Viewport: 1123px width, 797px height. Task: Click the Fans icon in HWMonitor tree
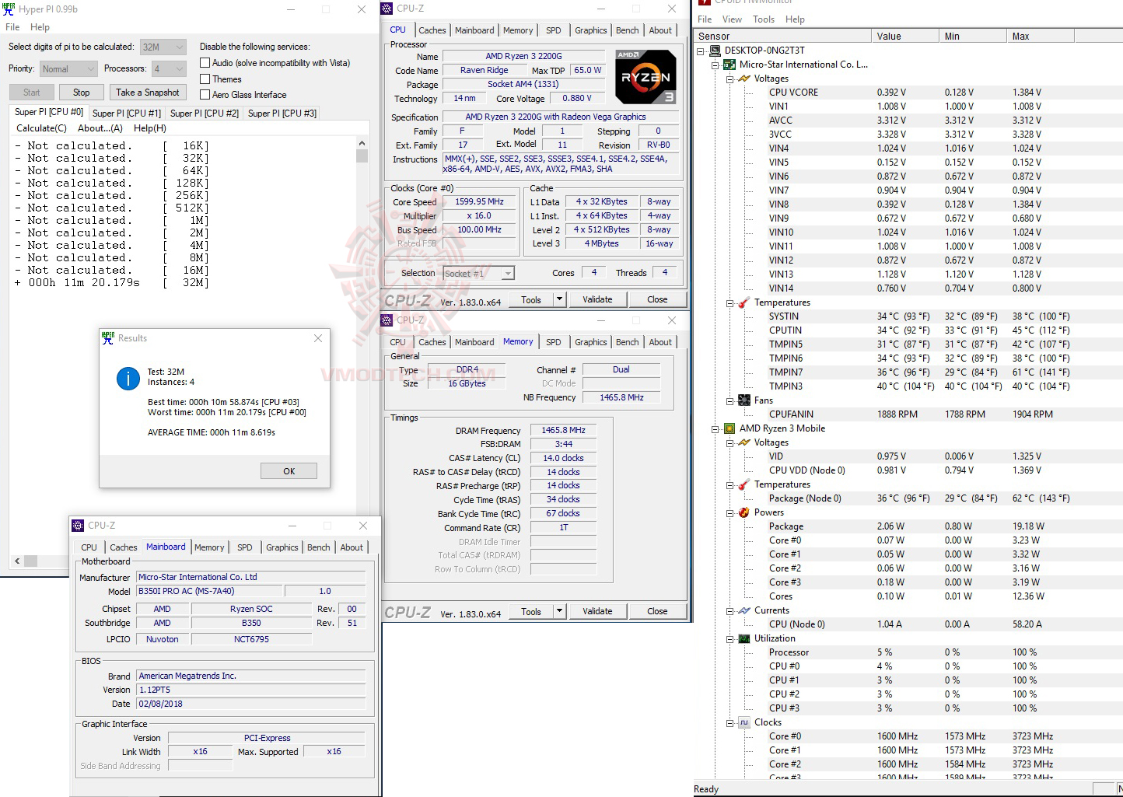pyautogui.click(x=744, y=400)
